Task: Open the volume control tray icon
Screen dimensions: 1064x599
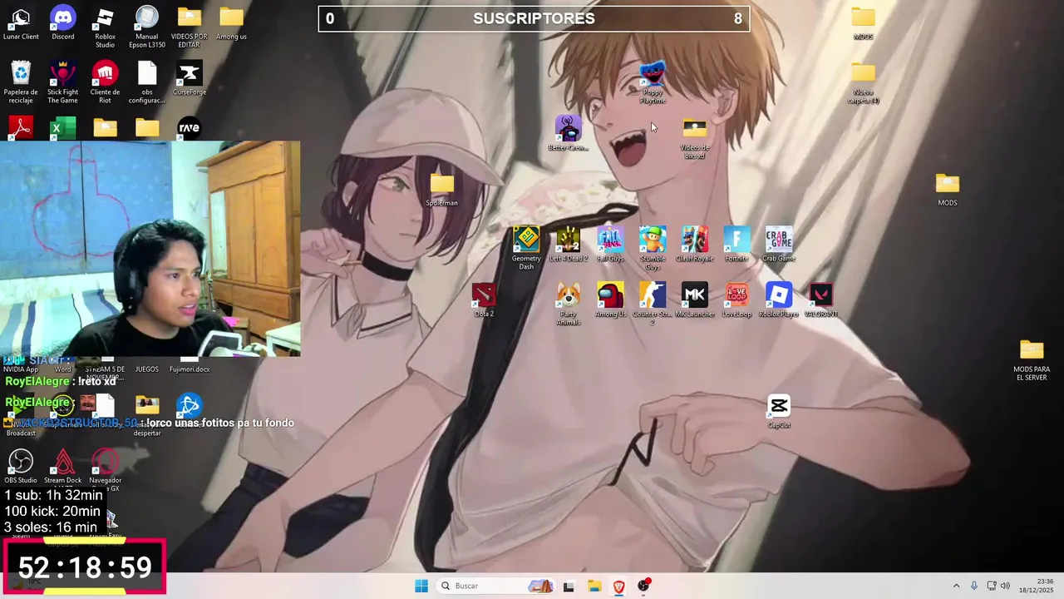Action: pyautogui.click(x=1005, y=586)
